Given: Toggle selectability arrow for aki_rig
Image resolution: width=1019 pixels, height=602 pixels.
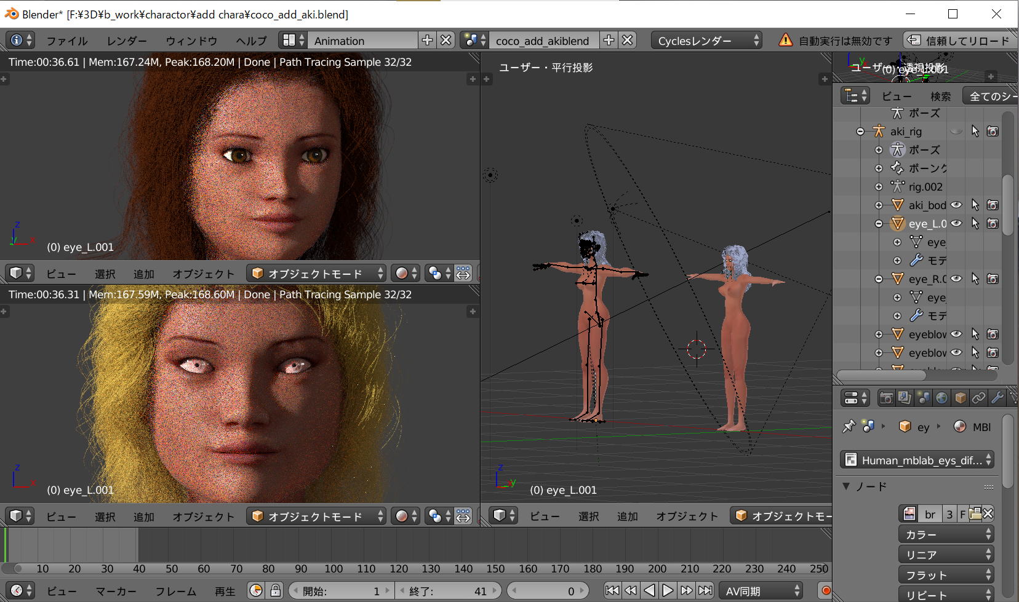Looking at the screenshot, I should 975,131.
